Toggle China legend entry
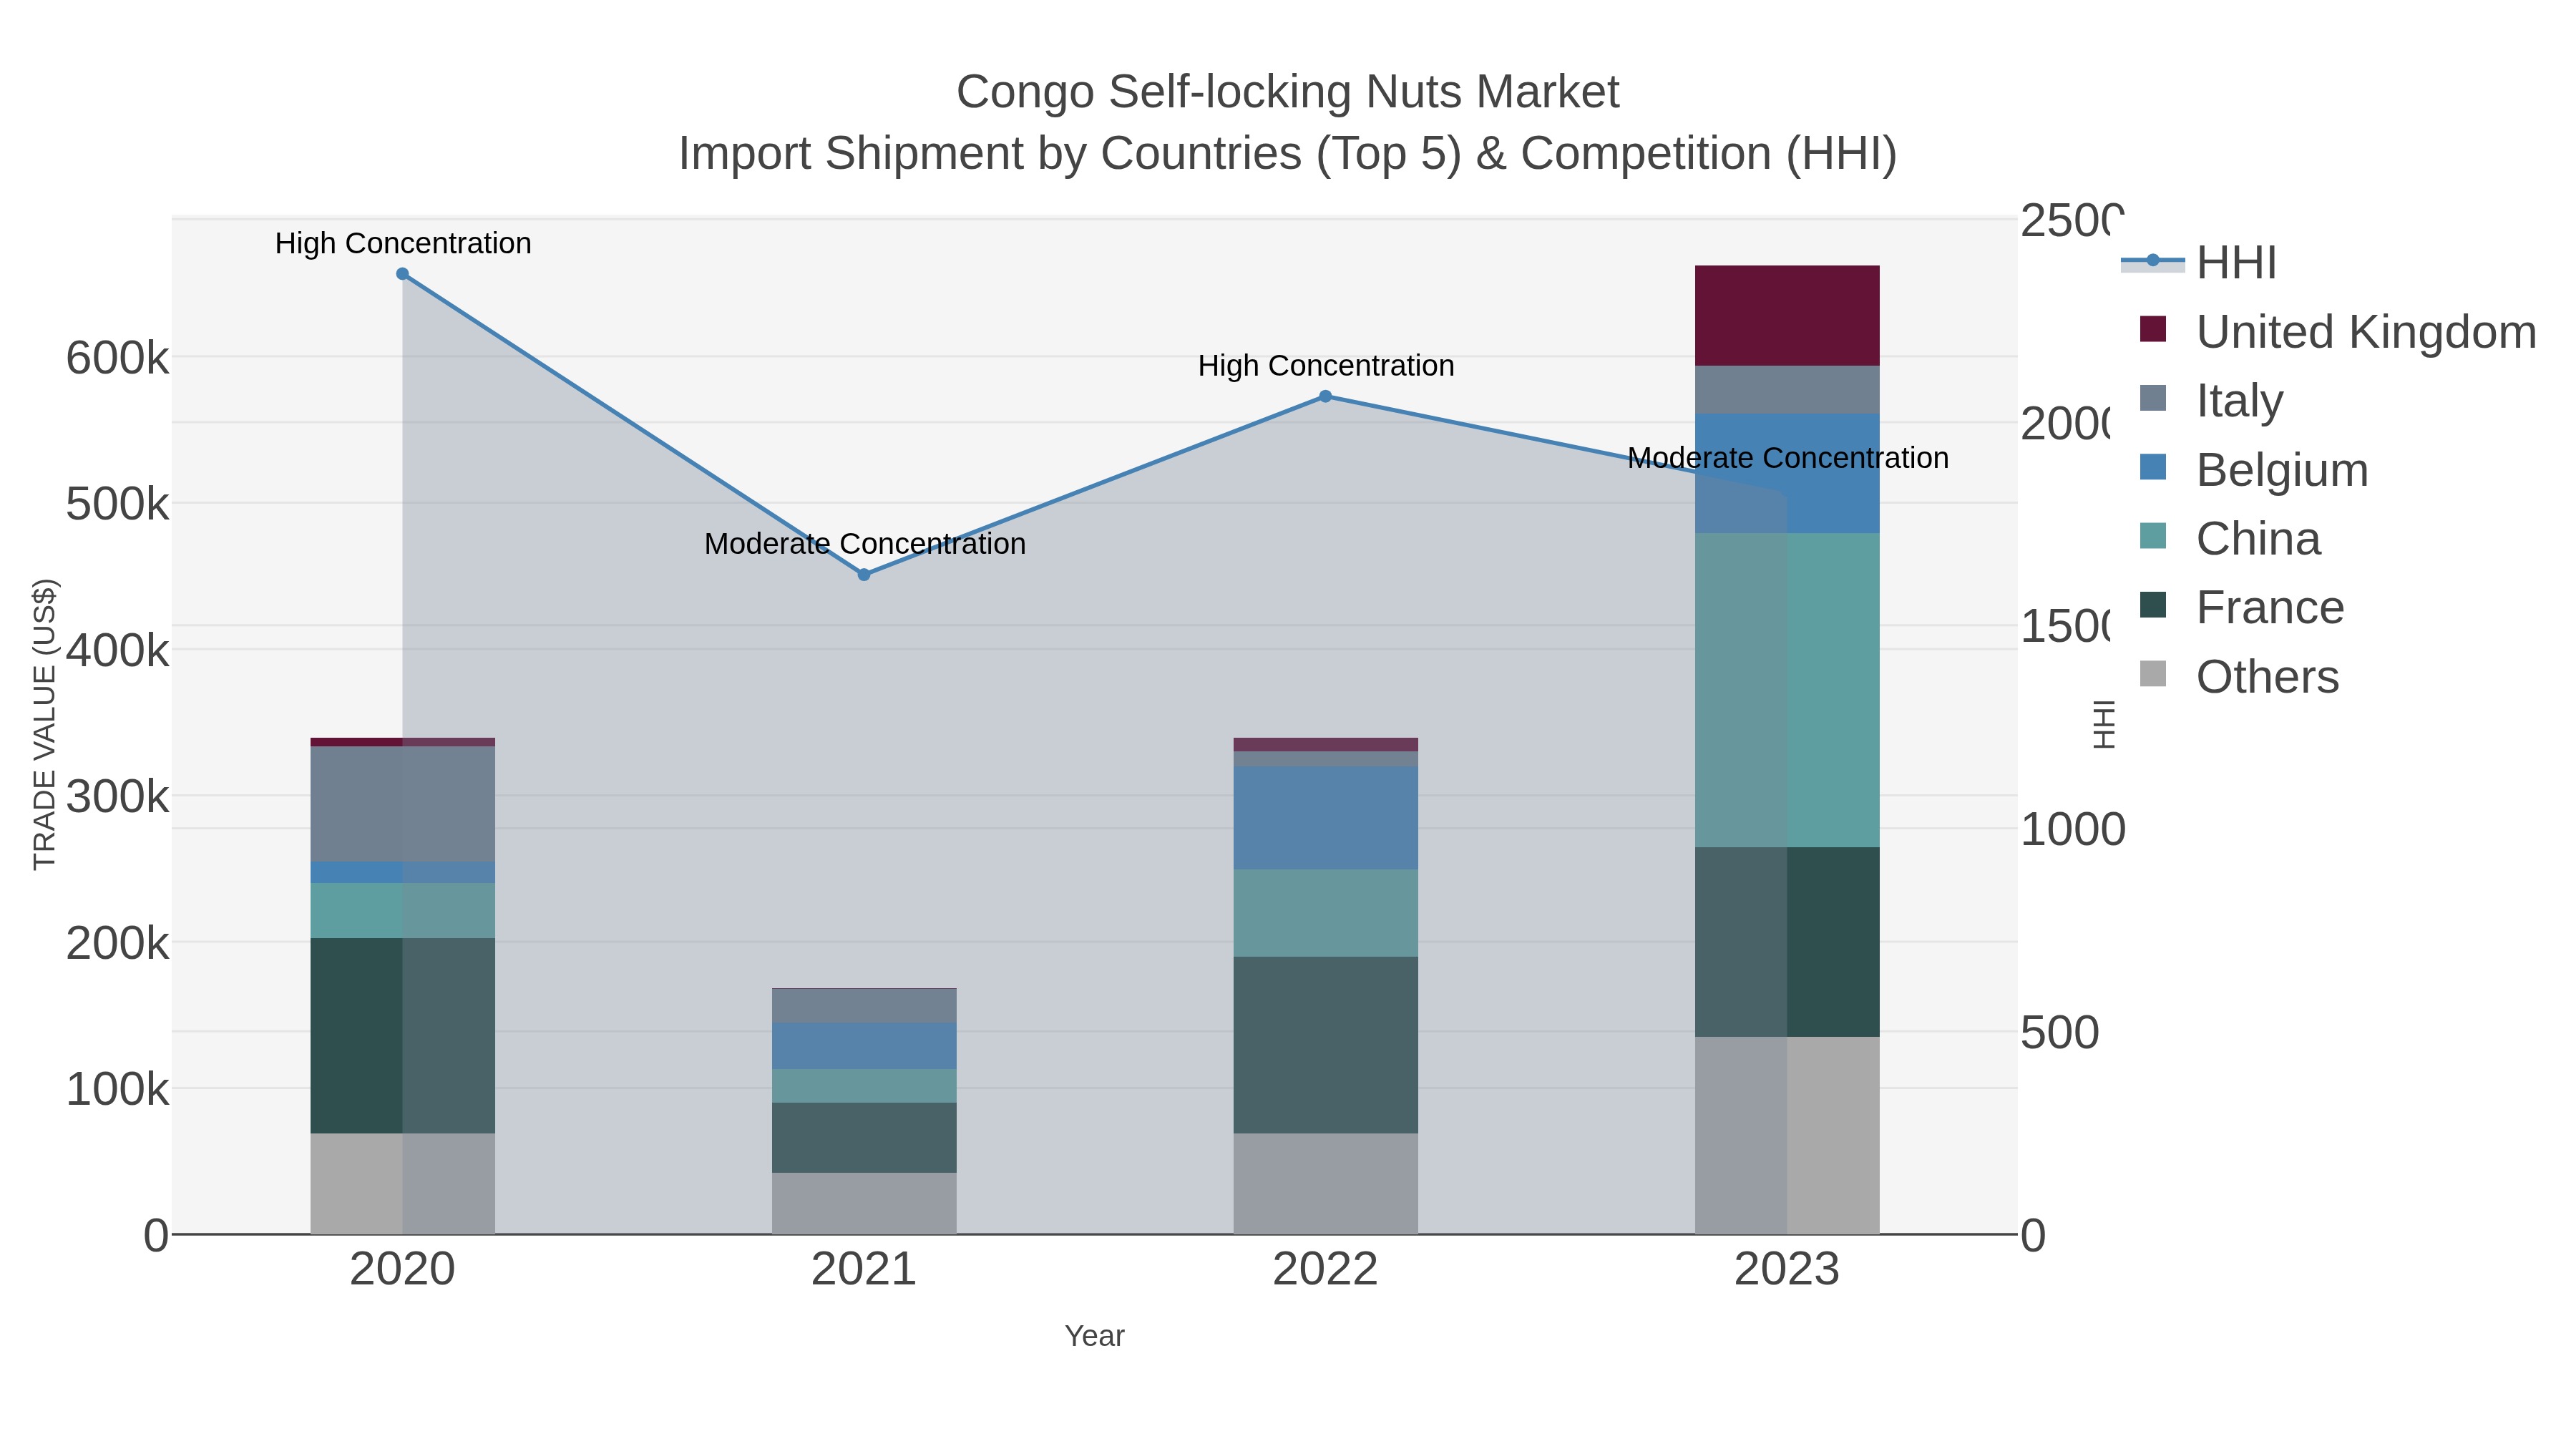2576x1449 pixels. (x=2230, y=538)
